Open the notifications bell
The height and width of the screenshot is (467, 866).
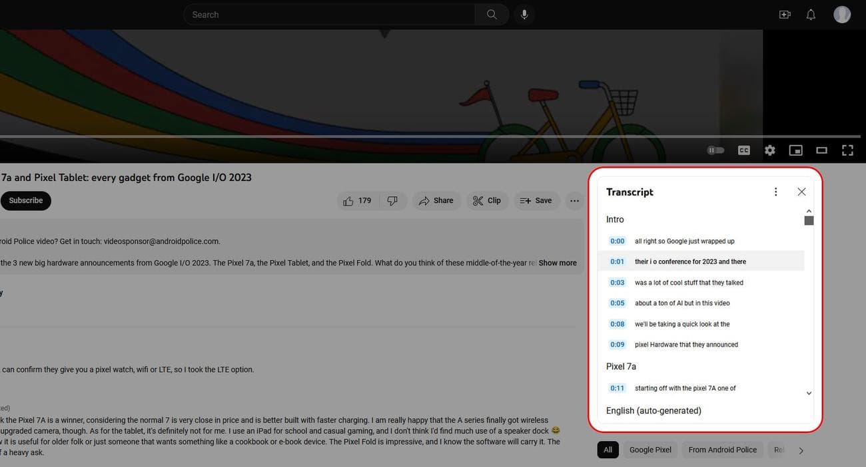pyautogui.click(x=811, y=15)
